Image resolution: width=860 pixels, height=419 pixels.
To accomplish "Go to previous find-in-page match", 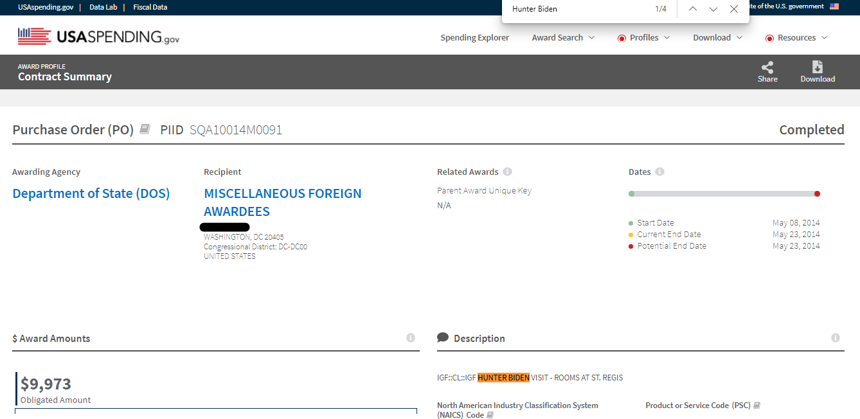I will pos(693,9).
